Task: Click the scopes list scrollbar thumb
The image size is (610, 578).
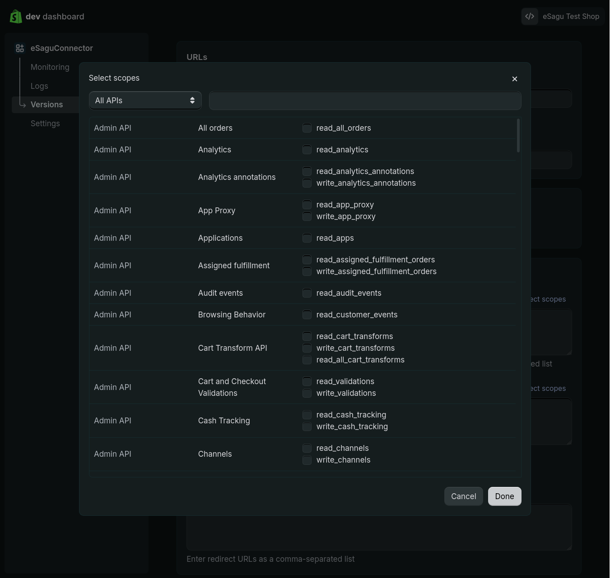Action: pyautogui.click(x=518, y=136)
